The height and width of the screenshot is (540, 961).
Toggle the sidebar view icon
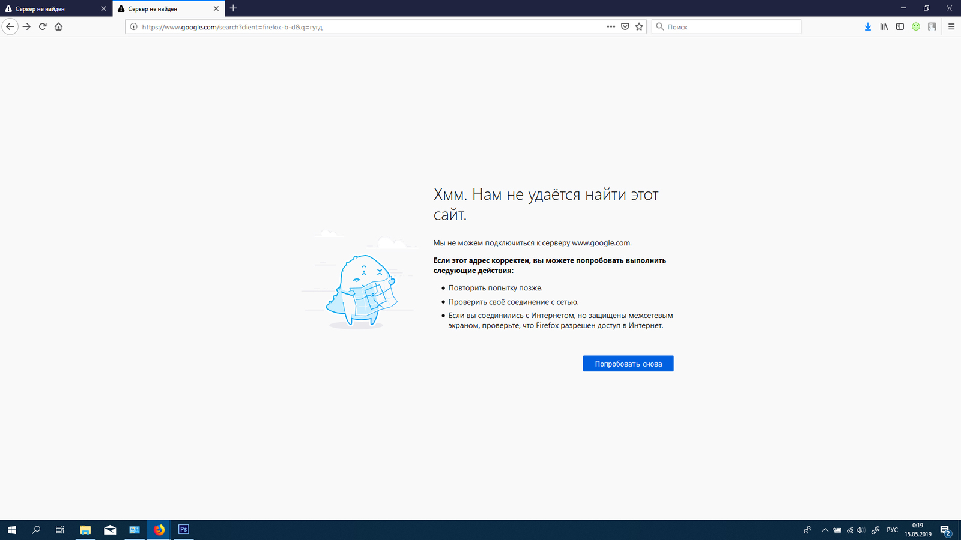click(900, 26)
